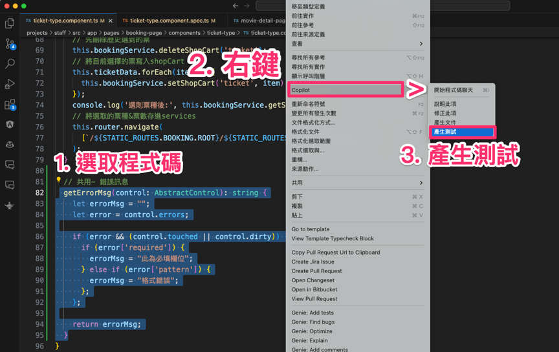Close the ticket-type.component.ts tab

(x=111, y=21)
